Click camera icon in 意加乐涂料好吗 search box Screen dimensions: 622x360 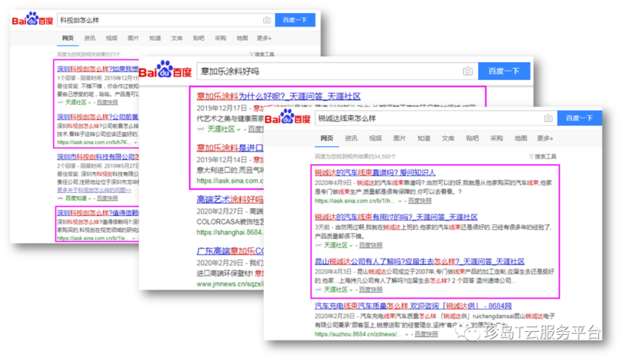[x=468, y=72]
